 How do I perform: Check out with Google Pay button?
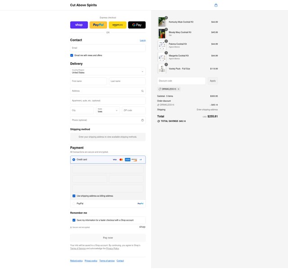(137, 25)
